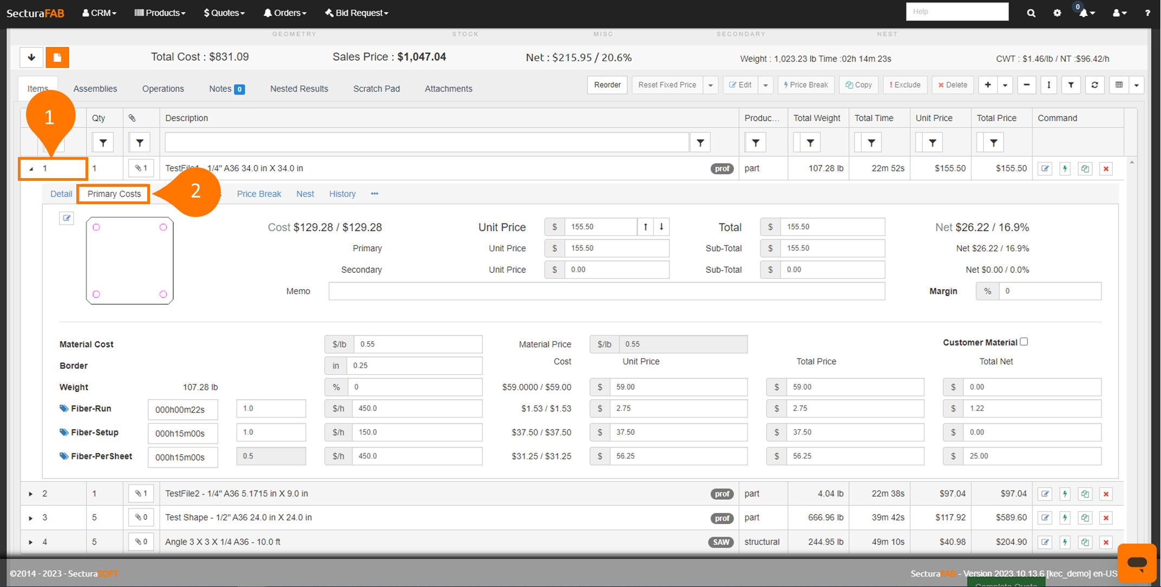The height and width of the screenshot is (587, 1161).
Task: Click into the Memo input field
Action: [x=606, y=291]
